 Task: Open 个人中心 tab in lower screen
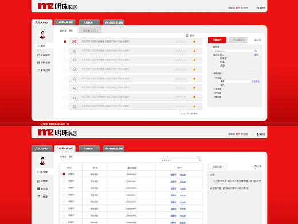coord(42,149)
